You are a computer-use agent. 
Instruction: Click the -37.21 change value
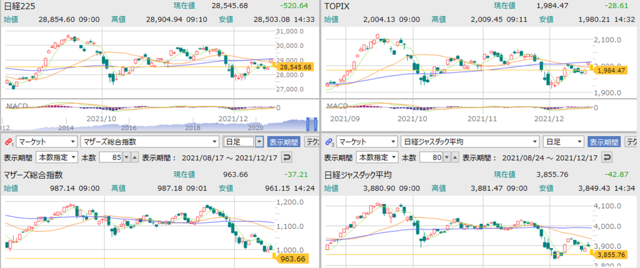tap(297, 174)
